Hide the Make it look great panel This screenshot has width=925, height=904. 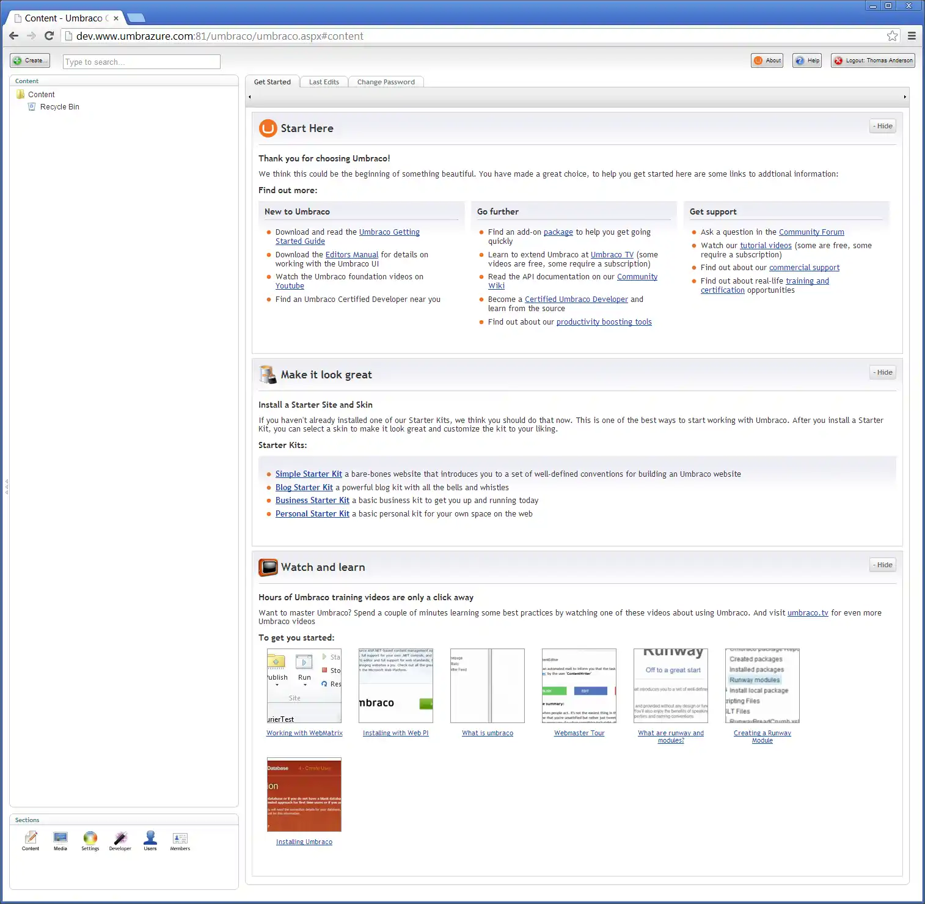(883, 372)
